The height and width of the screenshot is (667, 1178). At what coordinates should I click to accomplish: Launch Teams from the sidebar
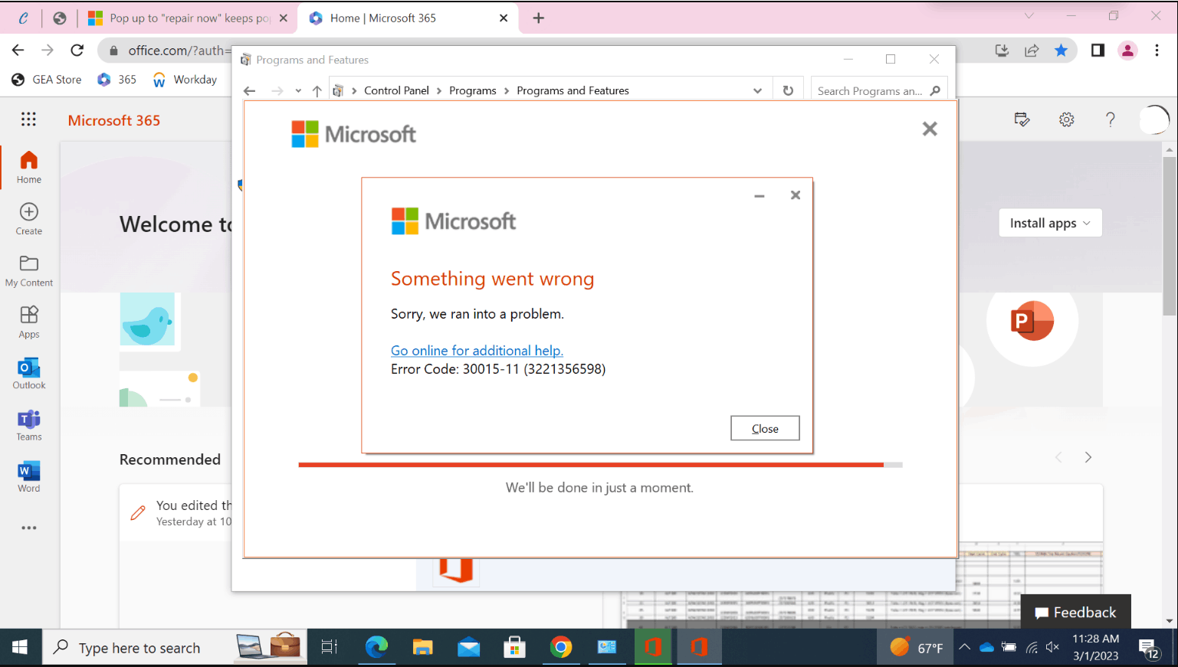point(29,425)
